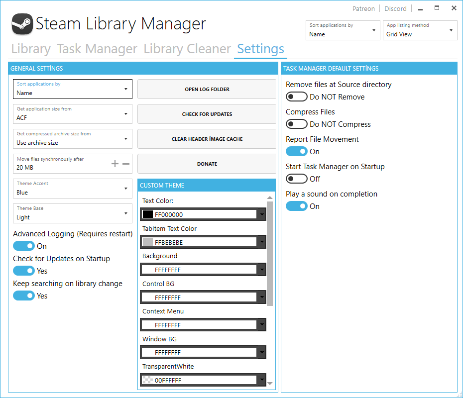Increase Move files synchronously value with plus
Viewport: 463px width, 398px height.
point(115,164)
